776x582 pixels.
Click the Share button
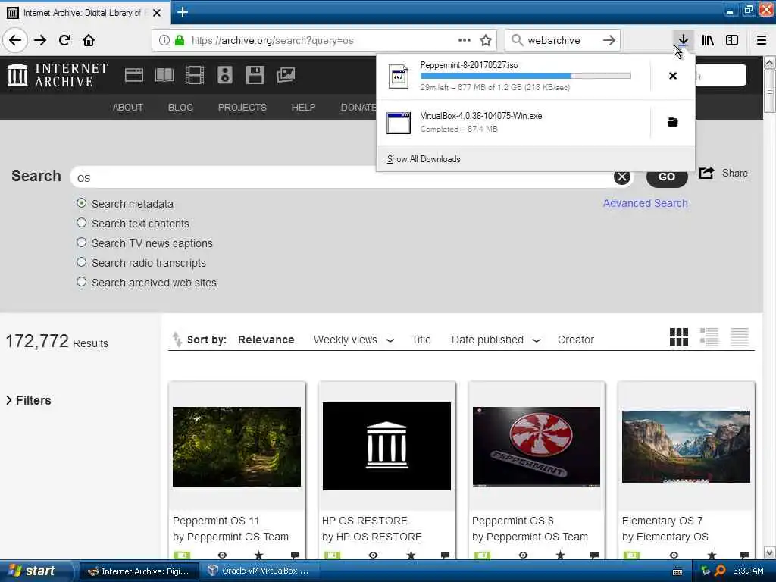coord(723,174)
